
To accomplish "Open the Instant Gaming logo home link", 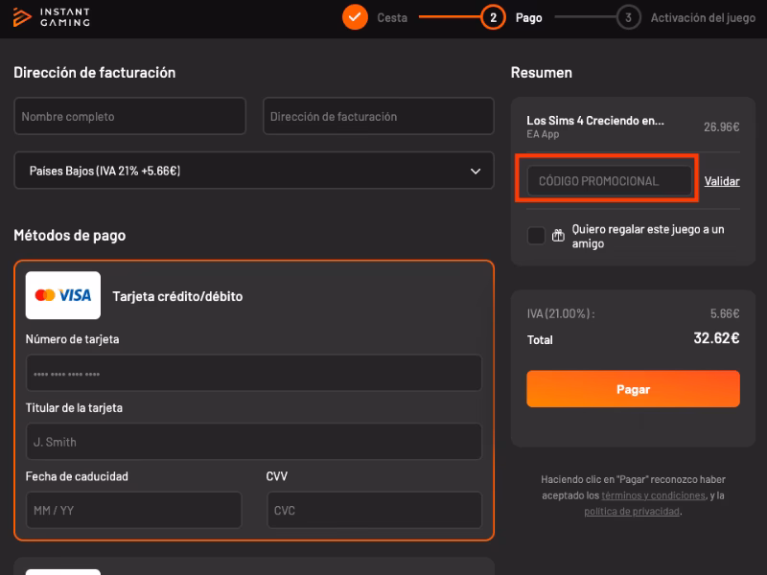I will (52, 17).
